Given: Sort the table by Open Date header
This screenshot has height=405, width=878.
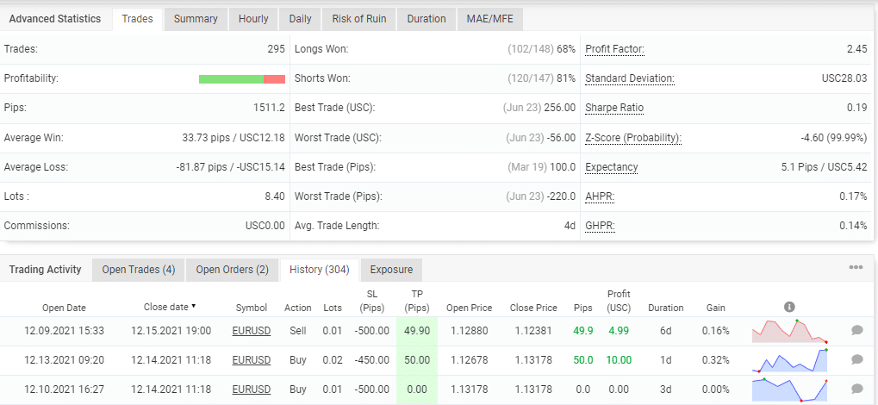Looking at the screenshot, I should 64,308.
